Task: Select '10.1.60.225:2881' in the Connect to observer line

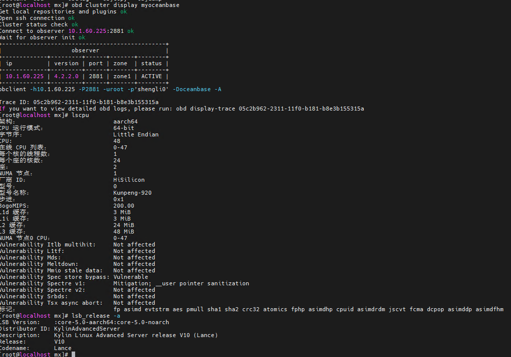Action: [96, 31]
